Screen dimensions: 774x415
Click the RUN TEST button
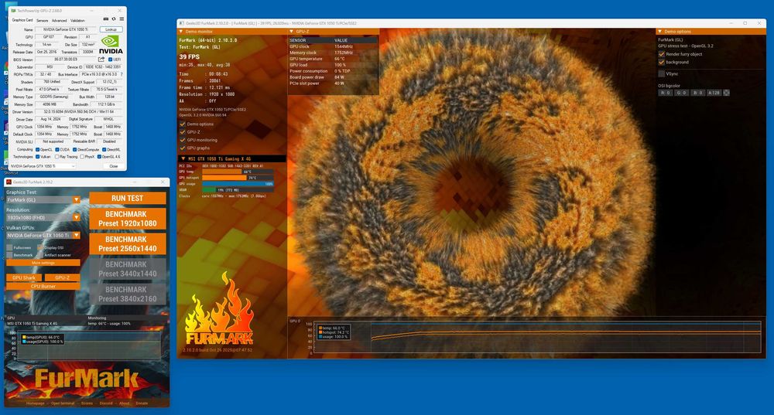coord(128,198)
